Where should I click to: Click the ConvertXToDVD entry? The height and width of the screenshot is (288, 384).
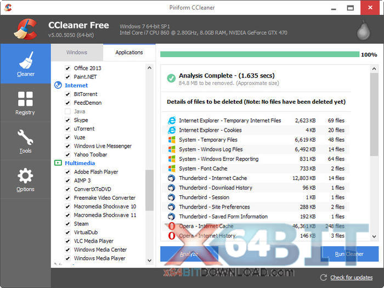point(93,189)
